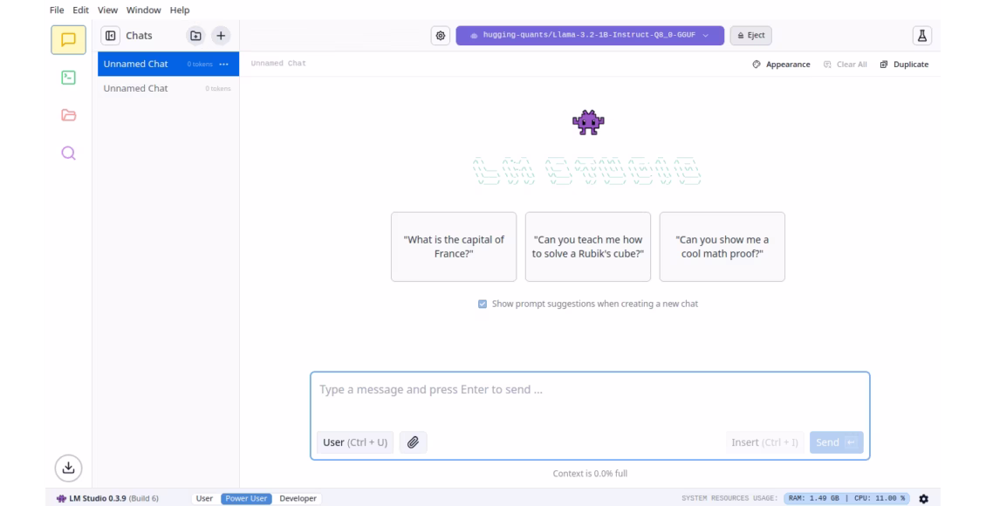Toggle the User role selector
Screen dimensions: 986x506
coord(355,442)
